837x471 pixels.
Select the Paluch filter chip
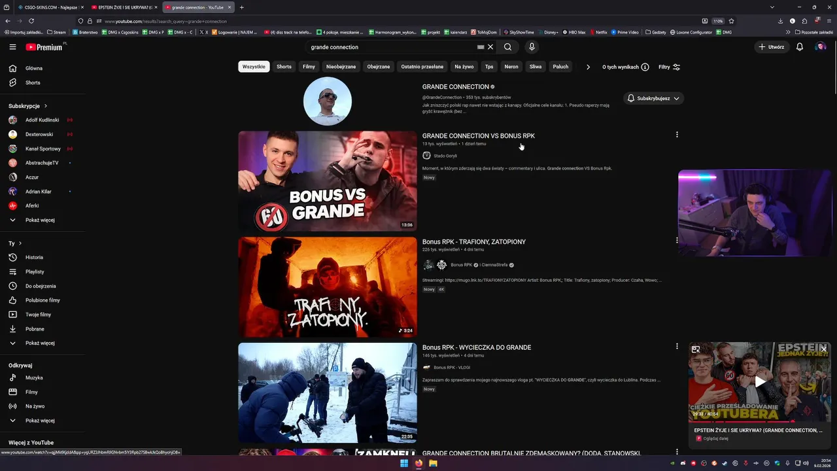coord(560,67)
